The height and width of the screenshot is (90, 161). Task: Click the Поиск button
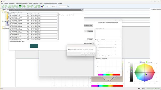(x=90, y=39)
